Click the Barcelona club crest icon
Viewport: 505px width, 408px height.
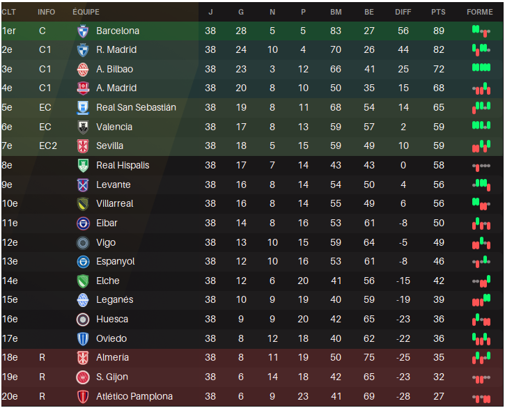point(83,31)
